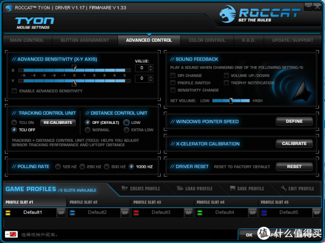Edit the current profile
The height and width of the screenshot is (243, 325).
297,188
